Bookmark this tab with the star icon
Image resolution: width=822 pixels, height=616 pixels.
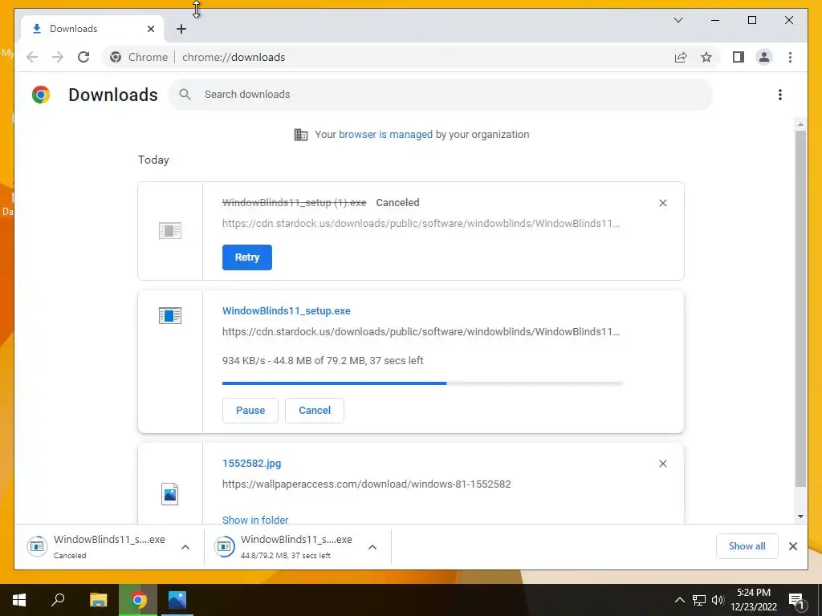click(706, 57)
